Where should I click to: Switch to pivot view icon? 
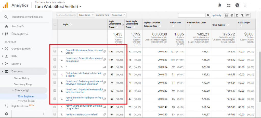coord(248,15)
